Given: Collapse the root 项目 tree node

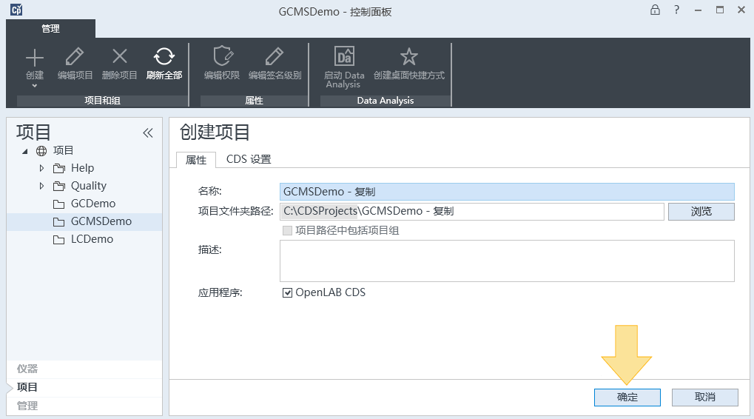Looking at the screenshot, I should point(25,152).
